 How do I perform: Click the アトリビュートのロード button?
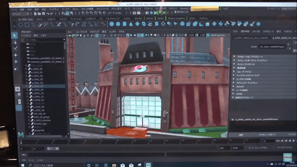(x=267, y=135)
